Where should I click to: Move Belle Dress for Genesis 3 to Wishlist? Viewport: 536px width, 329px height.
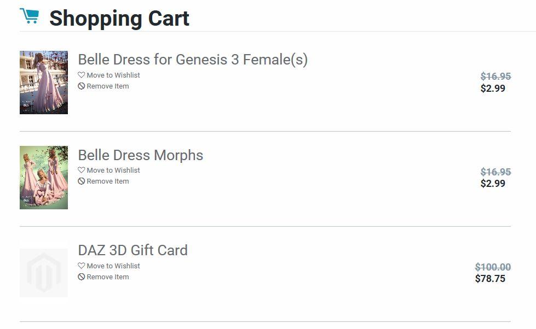coord(113,75)
